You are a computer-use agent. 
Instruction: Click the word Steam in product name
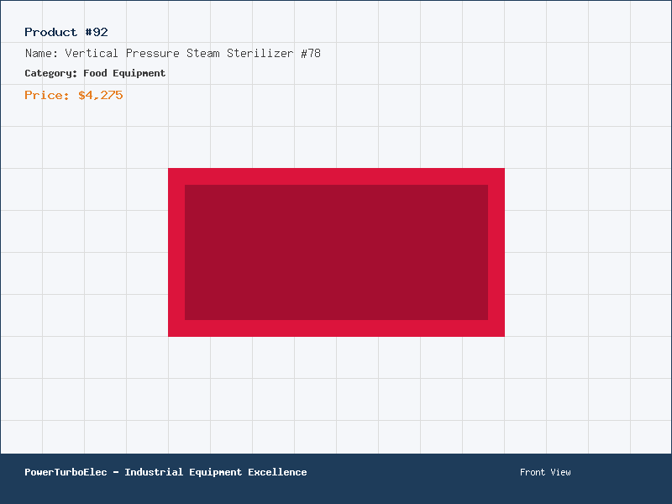[203, 53]
